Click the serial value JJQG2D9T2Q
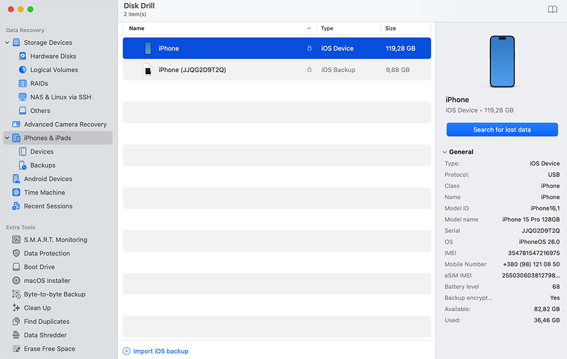 point(541,231)
